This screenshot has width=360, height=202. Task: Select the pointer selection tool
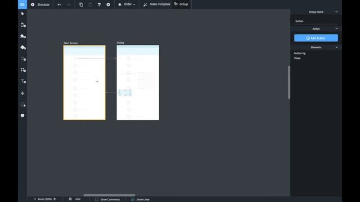tap(22, 13)
